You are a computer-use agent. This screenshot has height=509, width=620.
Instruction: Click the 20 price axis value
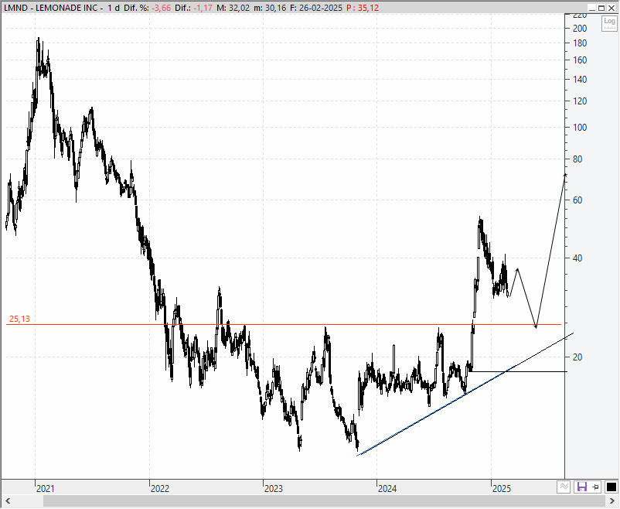[x=577, y=357]
